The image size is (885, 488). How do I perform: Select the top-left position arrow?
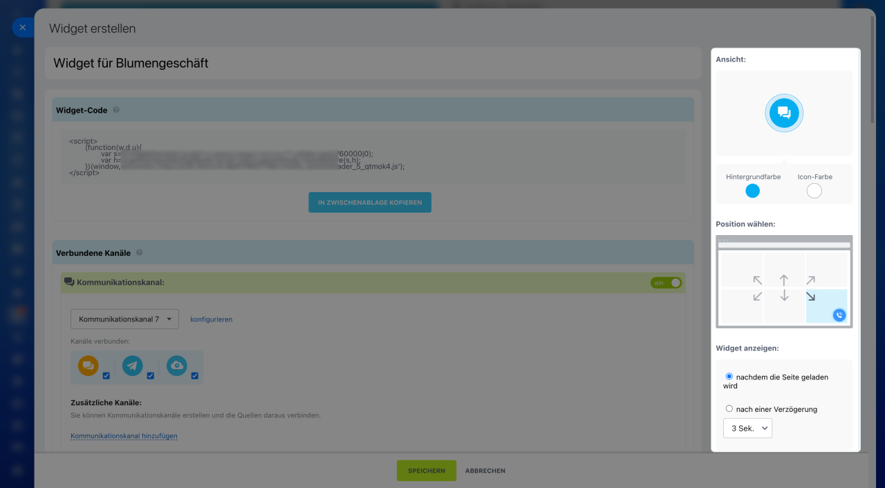758,280
